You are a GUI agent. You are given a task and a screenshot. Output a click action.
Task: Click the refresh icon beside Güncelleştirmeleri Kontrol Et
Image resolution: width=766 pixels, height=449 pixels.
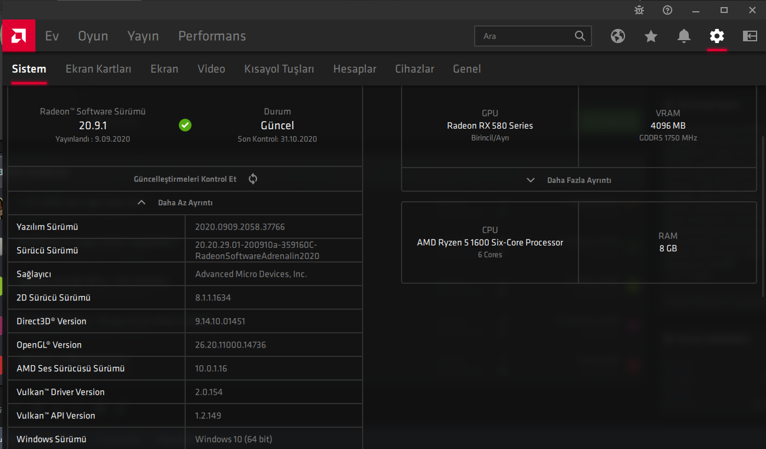point(253,179)
